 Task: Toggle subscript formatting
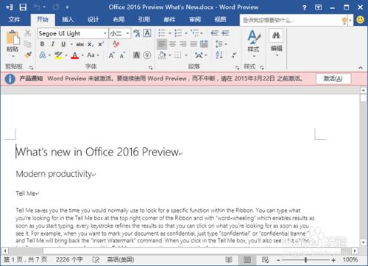tap(91, 44)
